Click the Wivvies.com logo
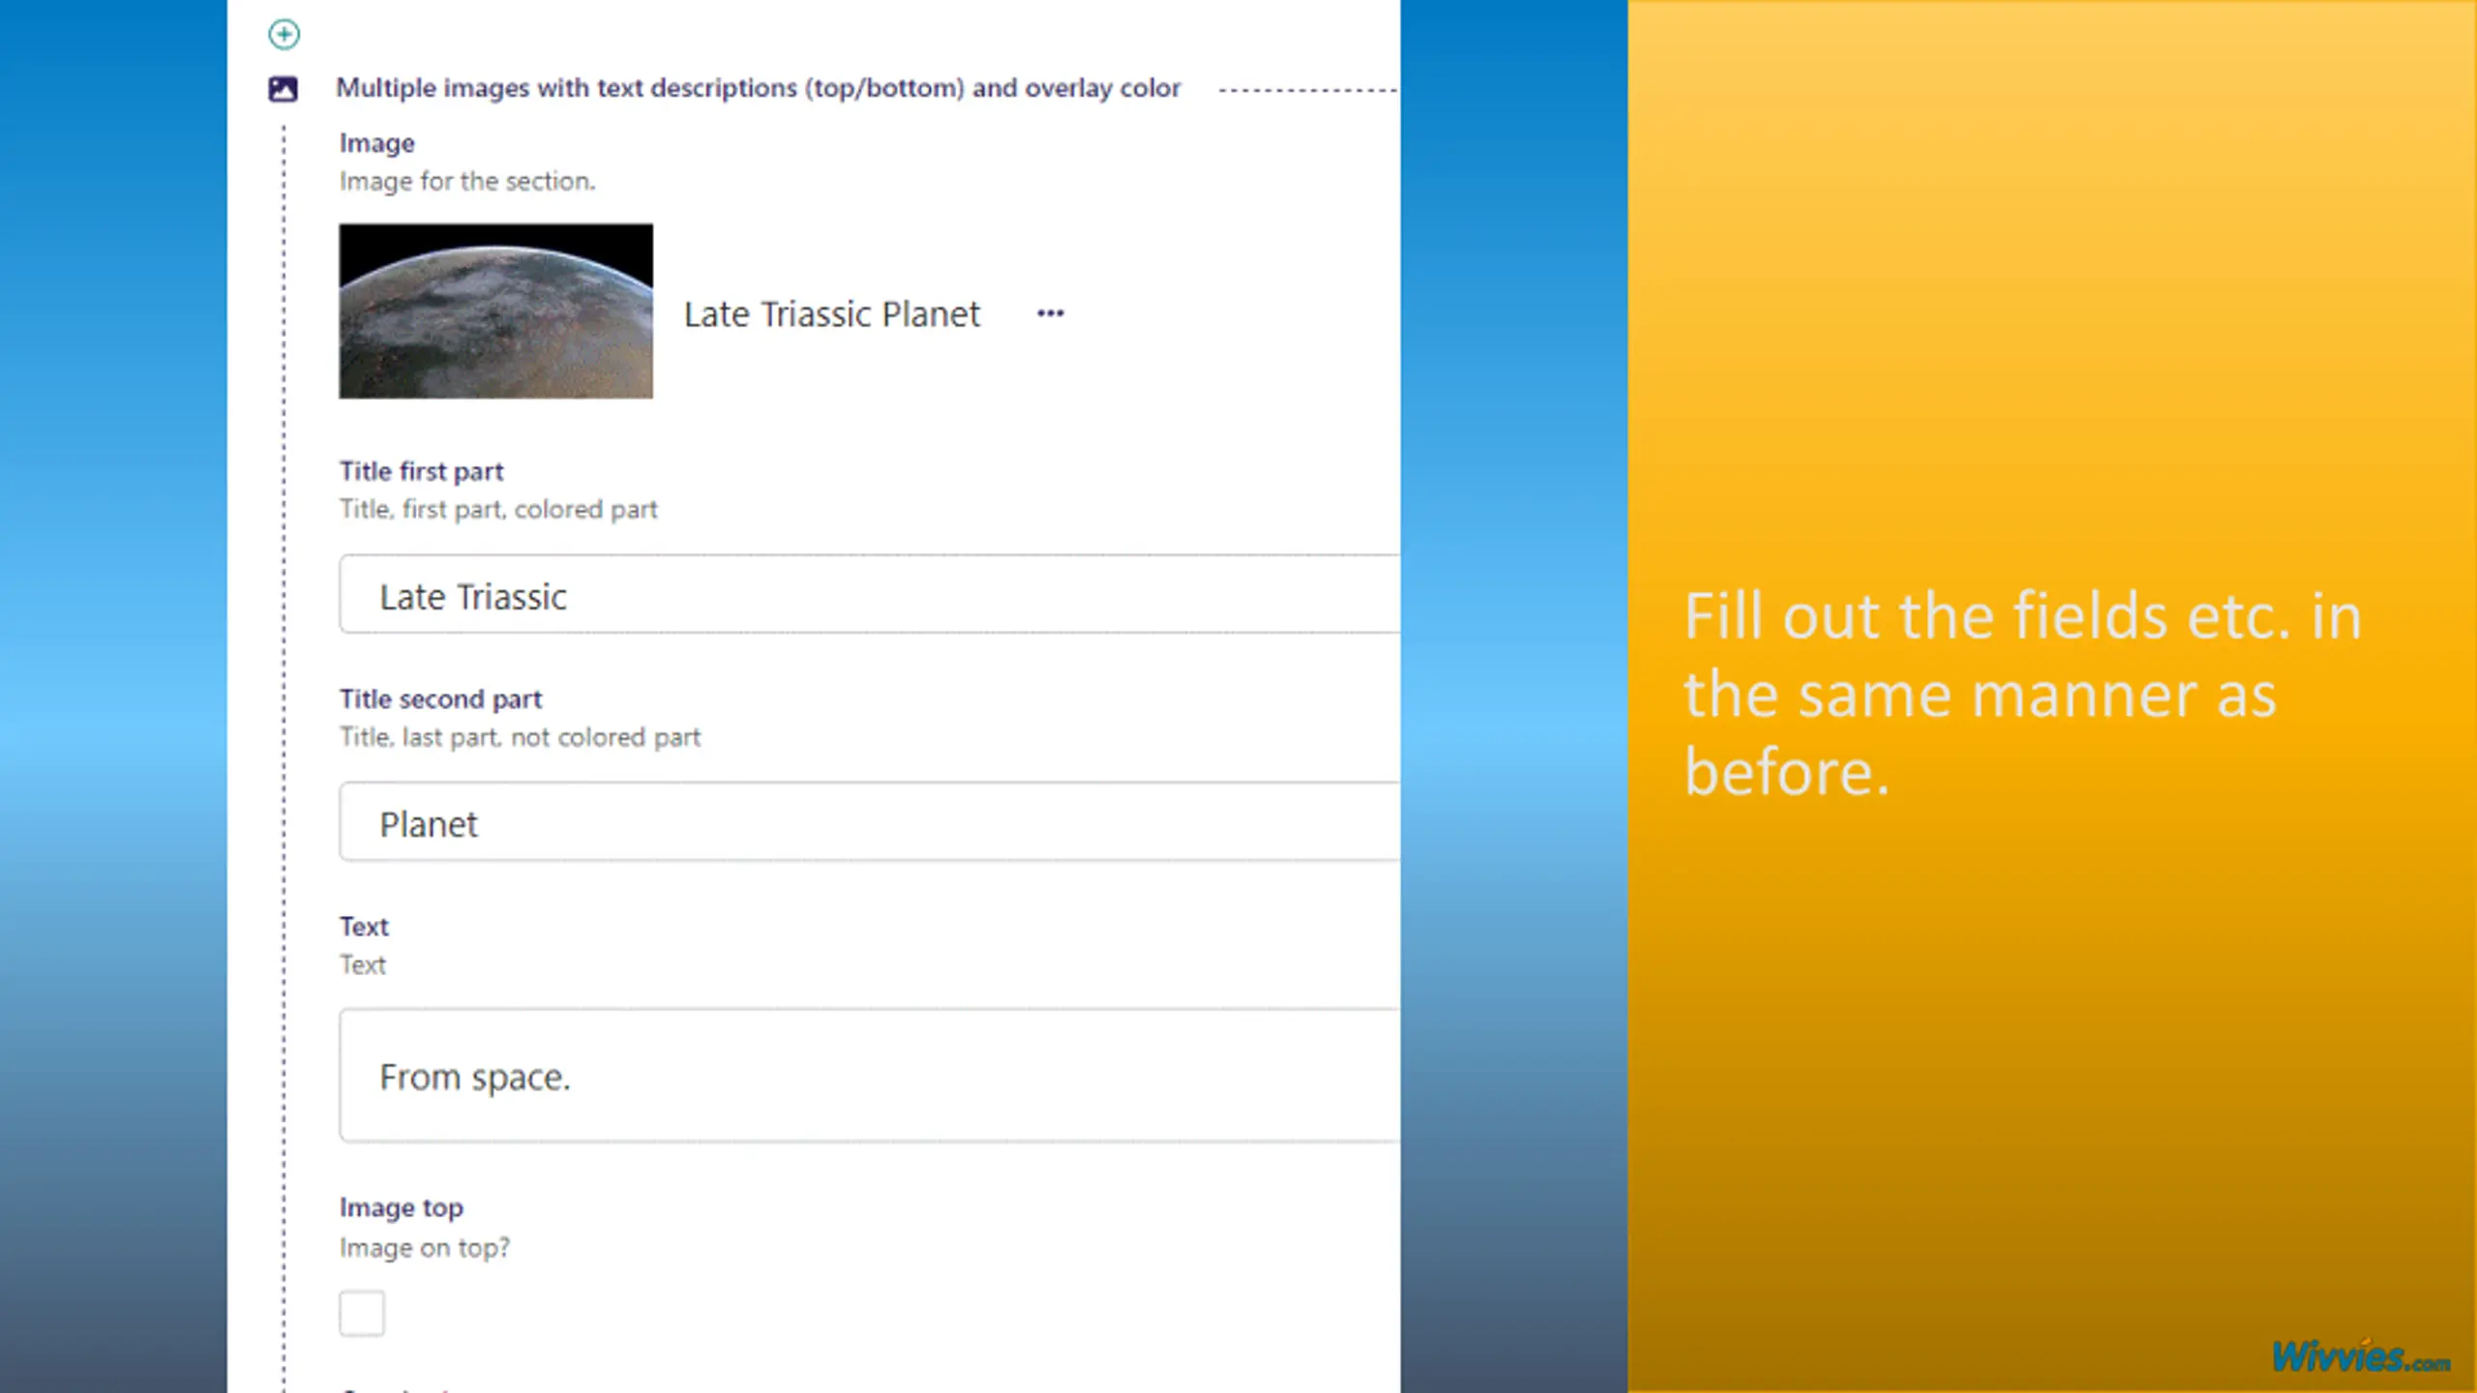This screenshot has height=1393, width=2477. [x=2360, y=1356]
